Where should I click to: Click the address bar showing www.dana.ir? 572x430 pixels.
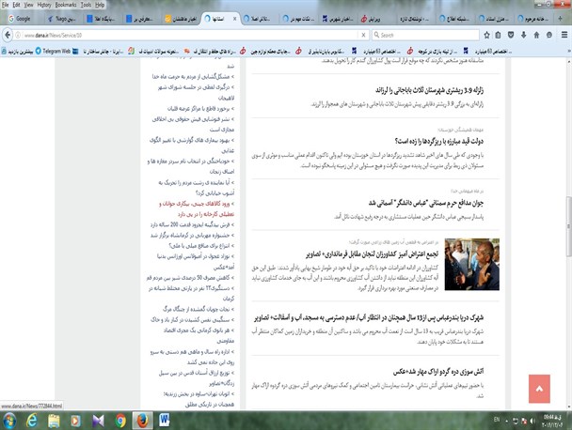pyautogui.click(x=190, y=36)
